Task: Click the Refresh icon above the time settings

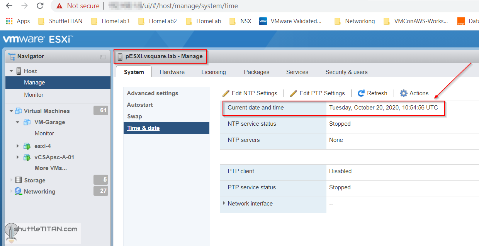Action: pos(361,93)
